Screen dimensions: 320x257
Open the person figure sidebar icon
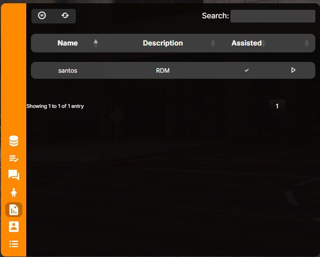tap(14, 192)
